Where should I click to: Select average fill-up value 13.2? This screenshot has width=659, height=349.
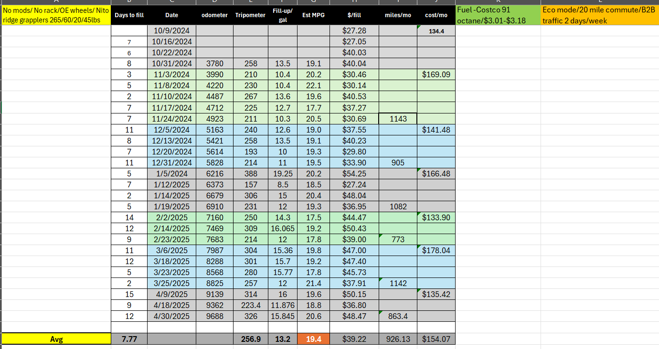click(x=282, y=339)
